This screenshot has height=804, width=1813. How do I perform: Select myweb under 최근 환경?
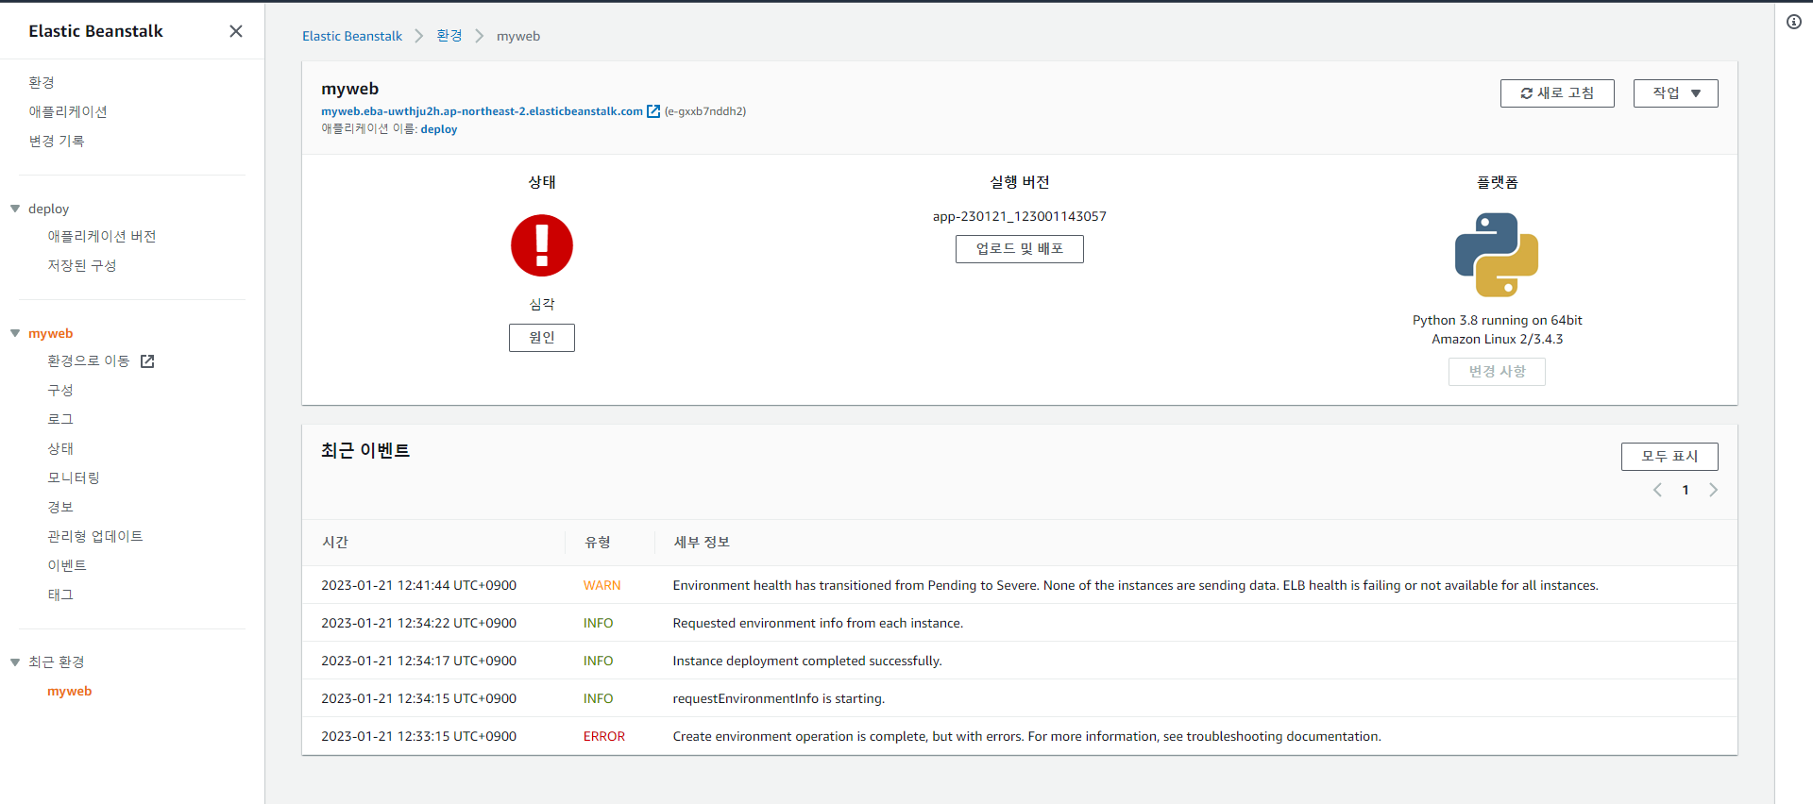70,692
